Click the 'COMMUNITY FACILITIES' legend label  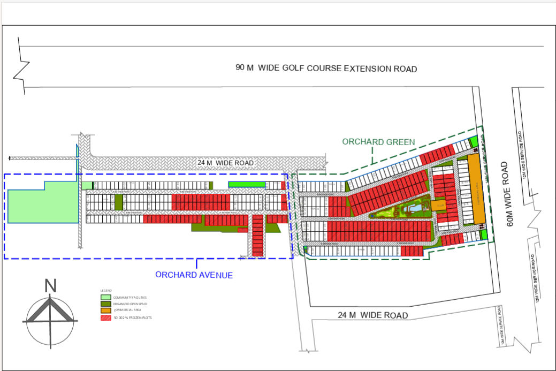click(x=130, y=298)
